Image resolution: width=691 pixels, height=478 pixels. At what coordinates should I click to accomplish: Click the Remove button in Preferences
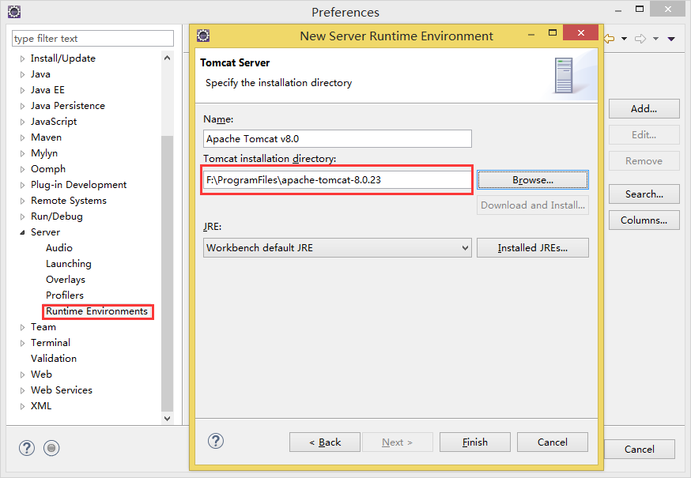(644, 161)
